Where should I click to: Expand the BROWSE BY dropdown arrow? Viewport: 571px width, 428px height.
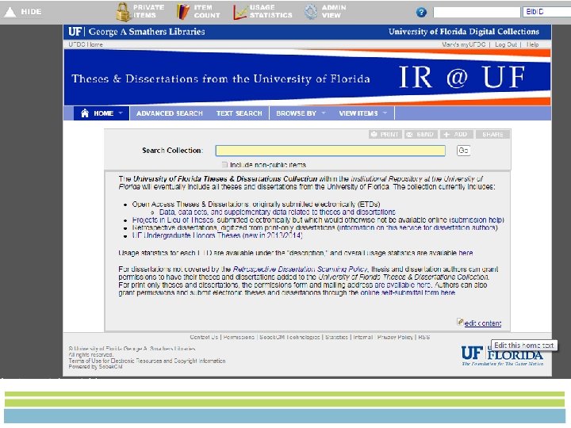324,113
